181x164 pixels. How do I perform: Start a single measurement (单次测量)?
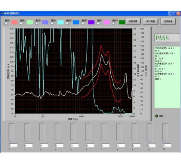point(150,21)
